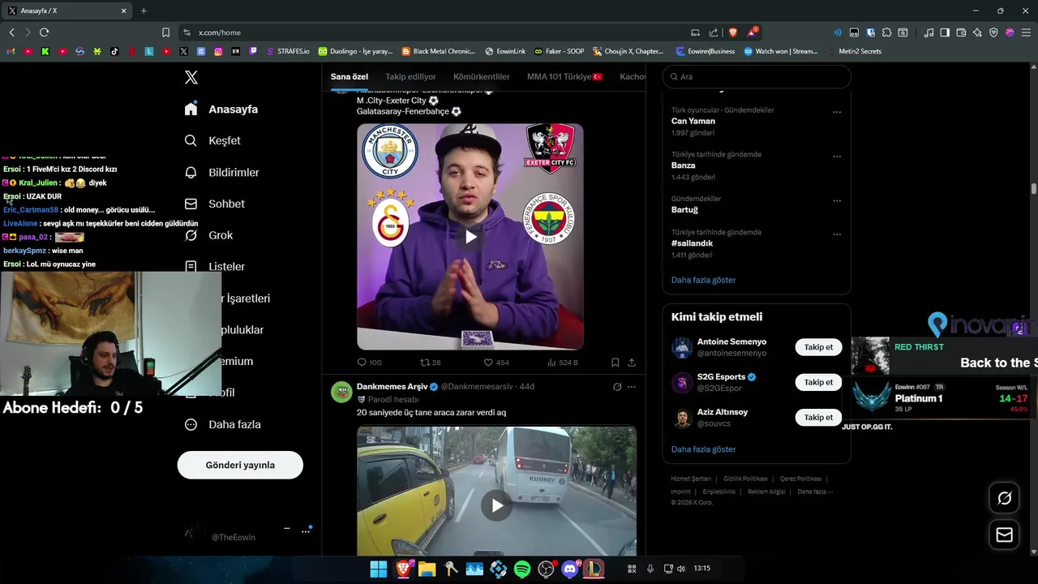The image size is (1038, 584).
Task: Play the taxi dashcam video
Action: coord(497,506)
